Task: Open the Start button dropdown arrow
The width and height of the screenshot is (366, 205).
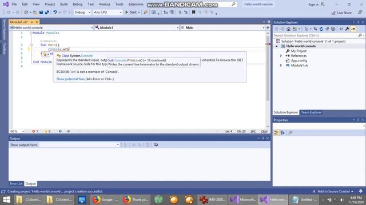Action: click(x=139, y=13)
